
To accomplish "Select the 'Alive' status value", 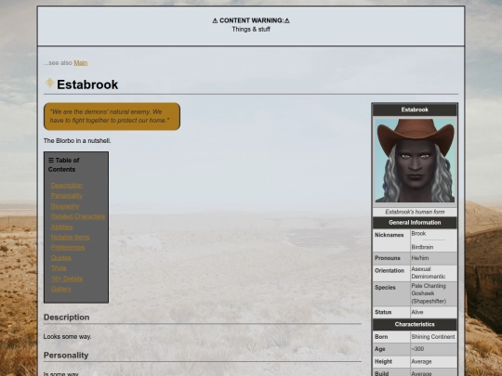I will pyautogui.click(x=417, y=312).
